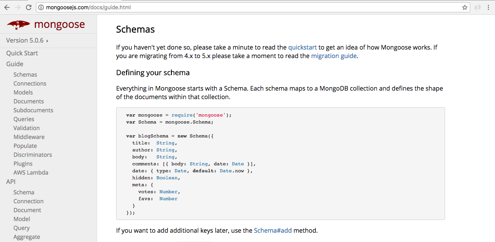Open the Quick Start sidebar section

pyautogui.click(x=22, y=53)
